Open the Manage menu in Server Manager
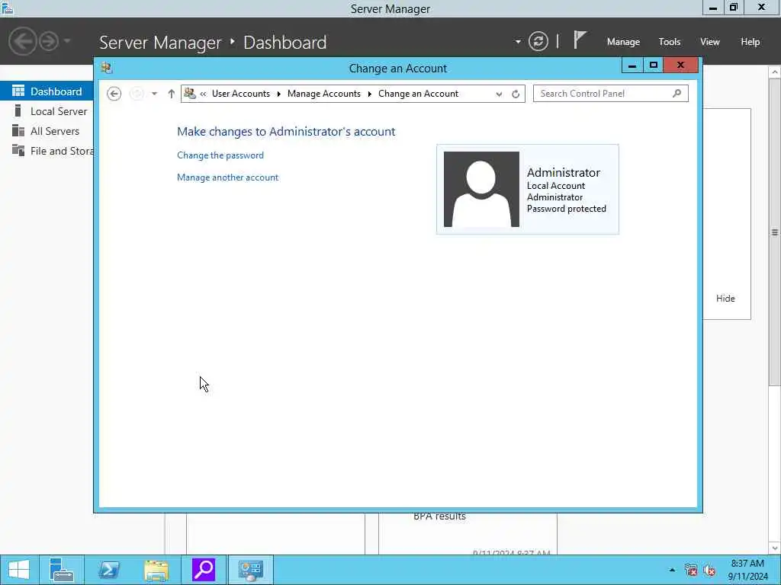 pyautogui.click(x=623, y=42)
